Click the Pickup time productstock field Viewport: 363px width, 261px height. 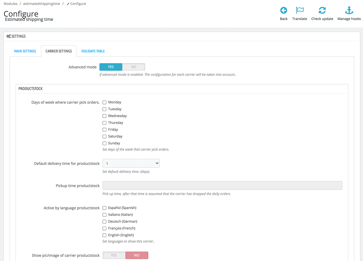click(222, 185)
